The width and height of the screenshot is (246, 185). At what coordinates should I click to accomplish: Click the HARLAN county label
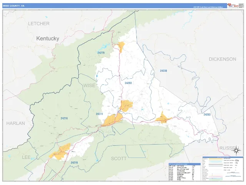[15, 123]
